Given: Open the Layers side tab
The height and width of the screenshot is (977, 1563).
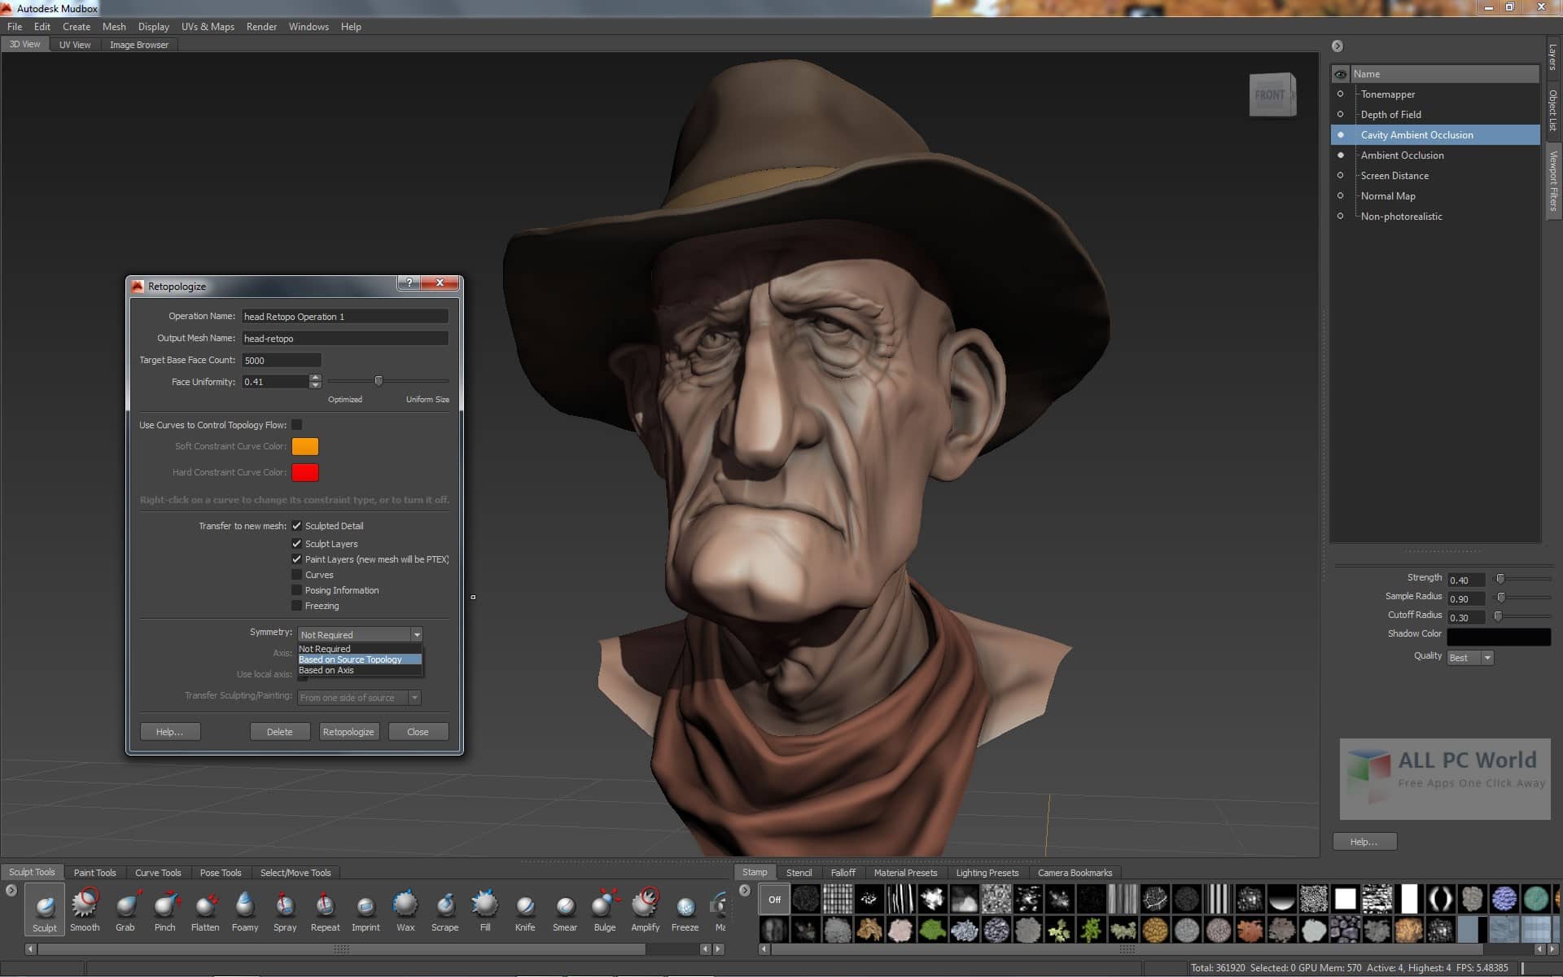Looking at the screenshot, I should pyautogui.click(x=1553, y=57).
